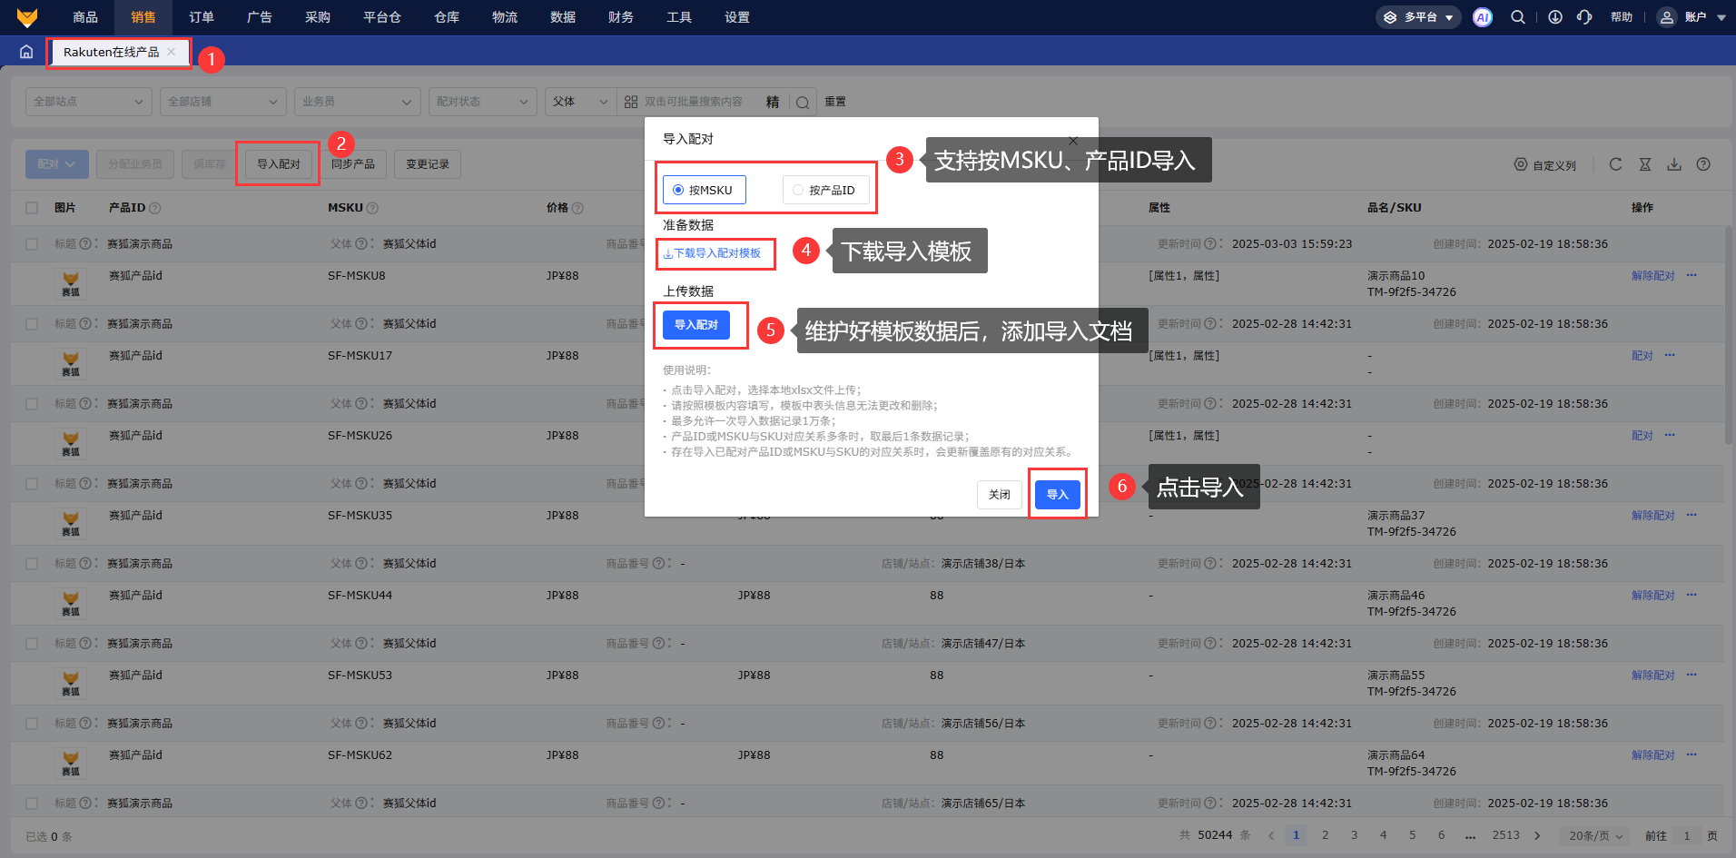Tick the checkbox for the SF-MSKU26 group
This screenshot has width=1736, height=858.
pyautogui.click(x=32, y=404)
